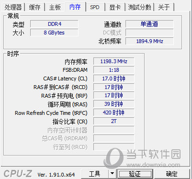The height and width of the screenshot is (179, 192).
Task: Switch to the 处理器 tab
Action: [x=13, y=7]
